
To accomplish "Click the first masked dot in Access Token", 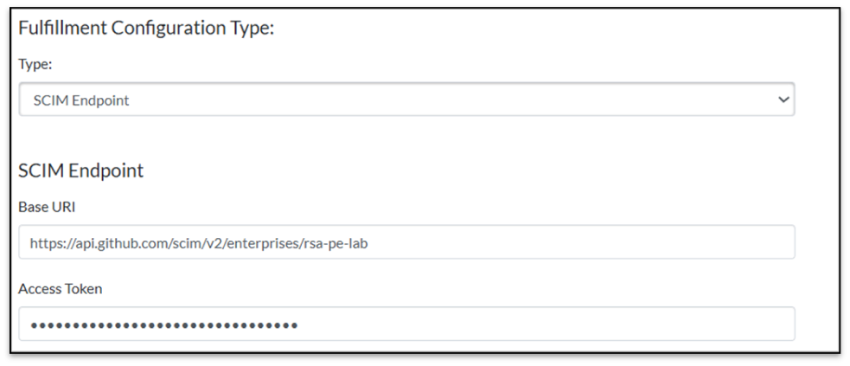I will tap(34, 325).
